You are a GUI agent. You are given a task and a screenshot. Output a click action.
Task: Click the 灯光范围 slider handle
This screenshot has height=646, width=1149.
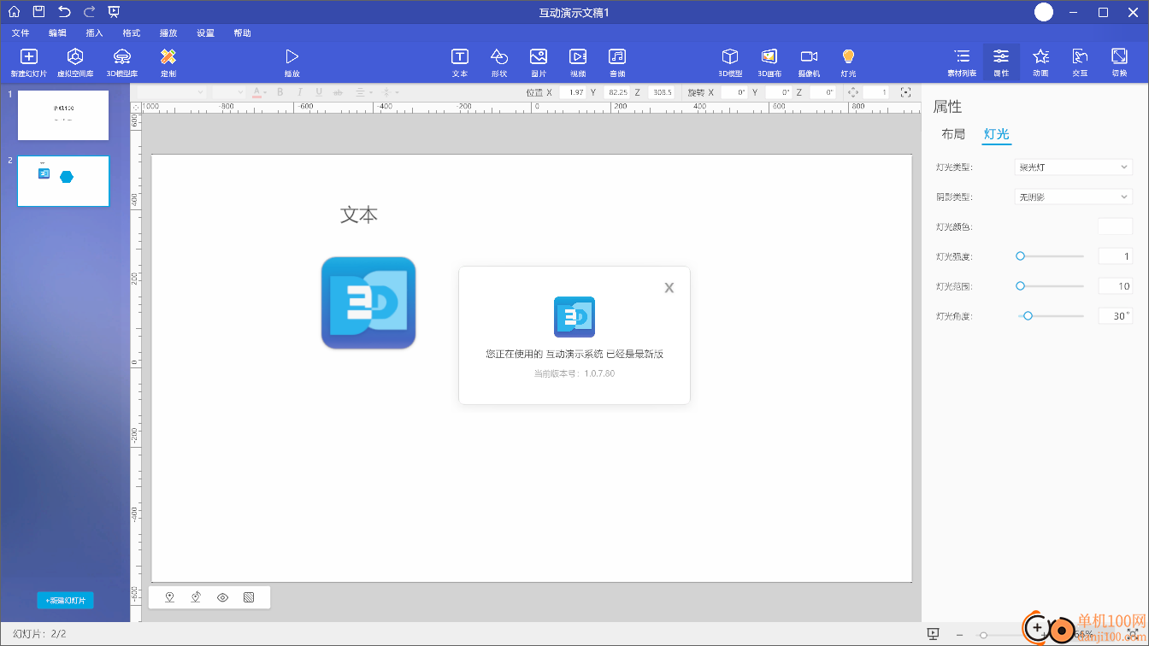[1020, 286]
